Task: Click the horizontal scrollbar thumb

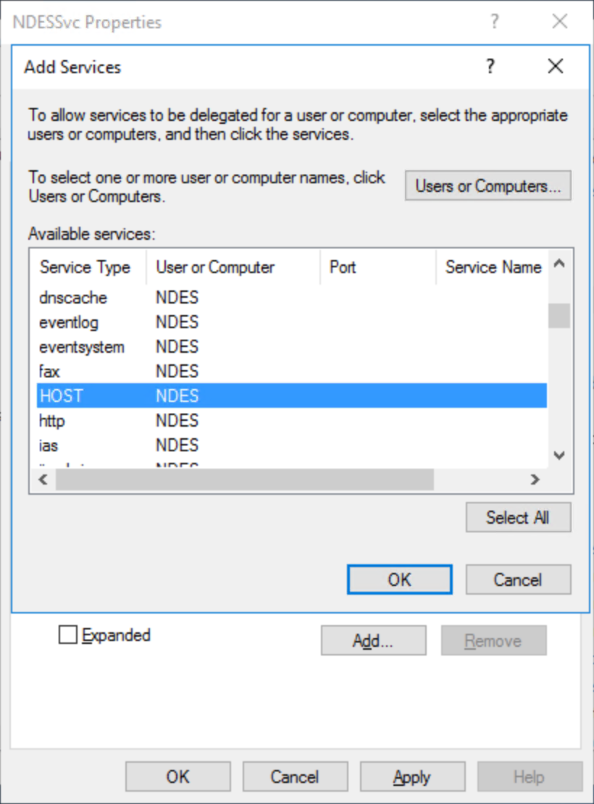Action: 244,480
